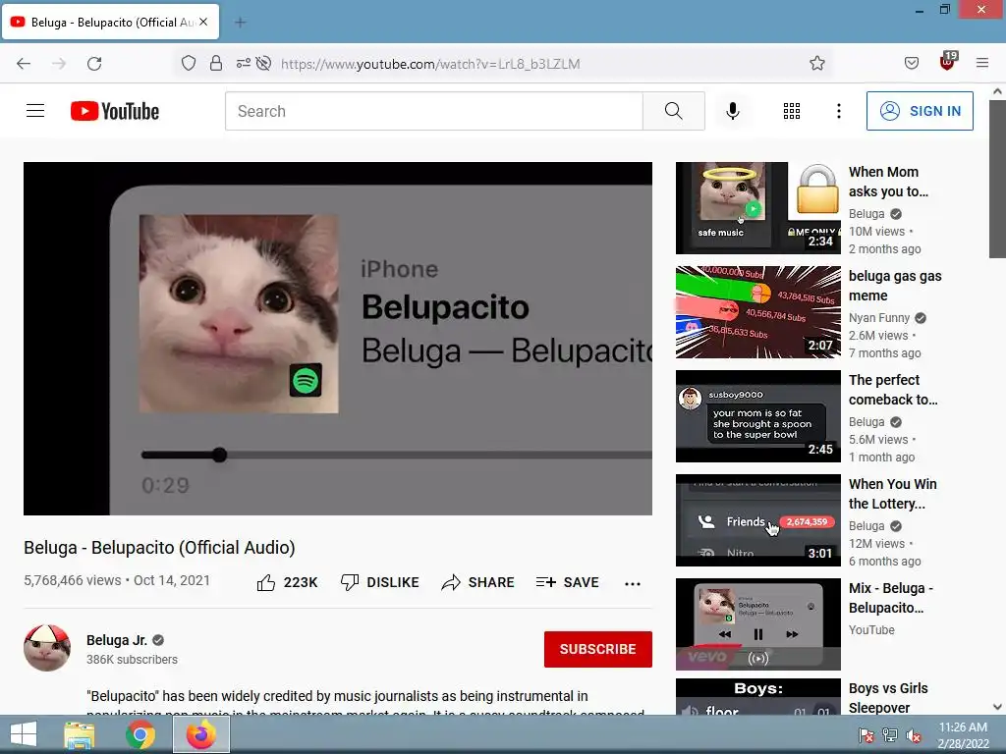Open the Action Center flag tray icon
The image size is (1006, 754).
click(x=866, y=735)
